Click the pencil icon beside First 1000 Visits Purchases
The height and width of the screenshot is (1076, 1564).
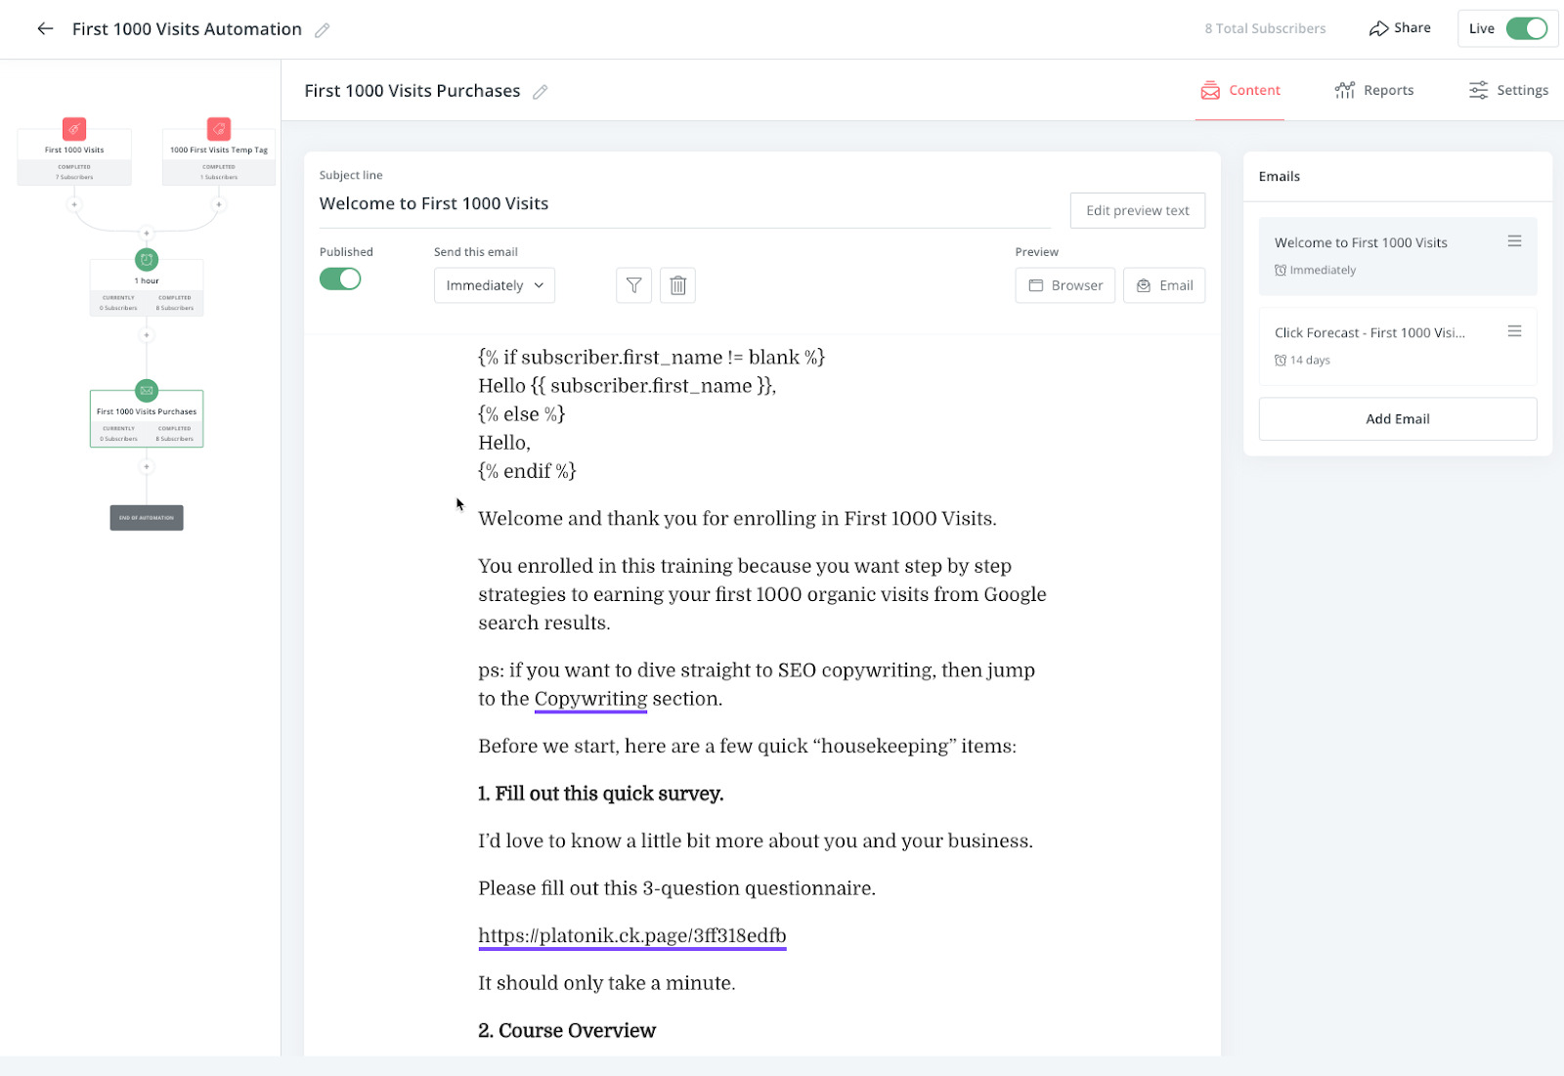pos(541,91)
